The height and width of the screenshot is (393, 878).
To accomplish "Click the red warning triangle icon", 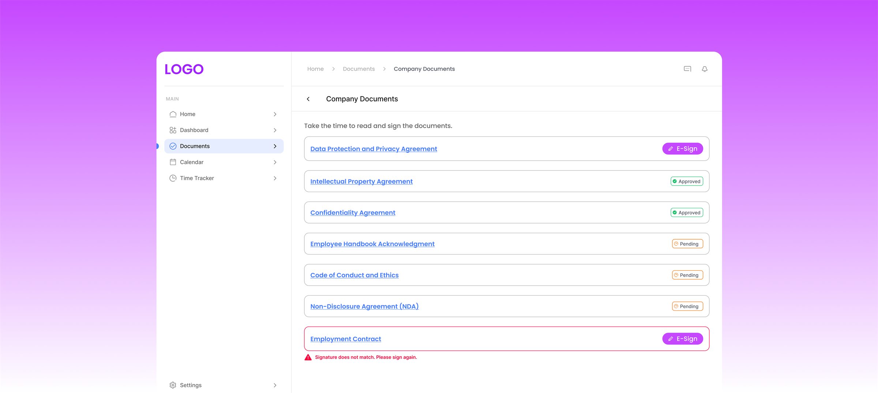I will pos(308,357).
